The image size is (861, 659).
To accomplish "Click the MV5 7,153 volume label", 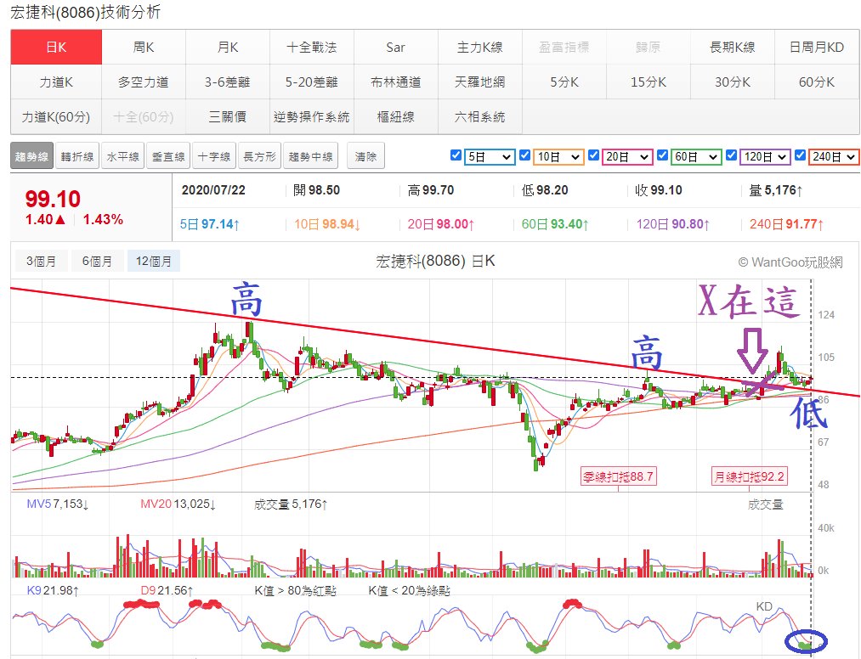I will point(58,504).
